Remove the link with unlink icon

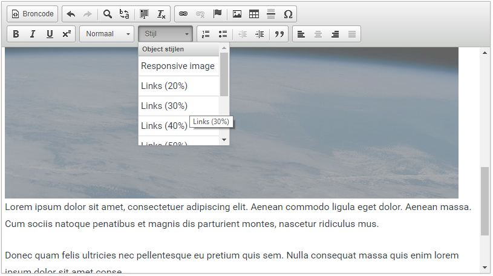[200, 14]
